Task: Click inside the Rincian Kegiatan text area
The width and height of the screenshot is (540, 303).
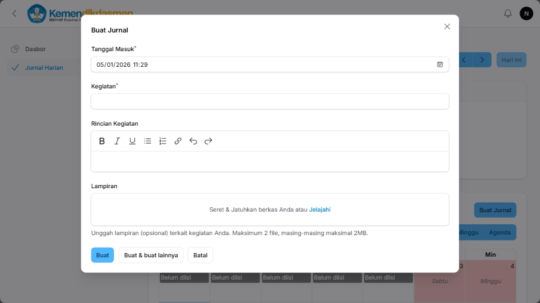Action: coord(269,161)
